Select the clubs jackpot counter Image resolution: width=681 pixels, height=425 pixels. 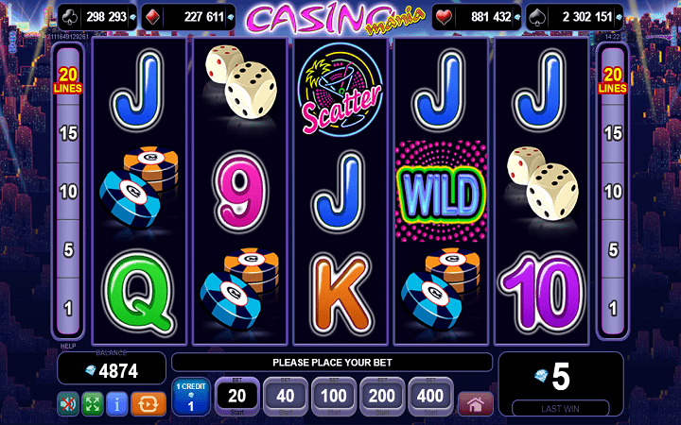coord(97,17)
